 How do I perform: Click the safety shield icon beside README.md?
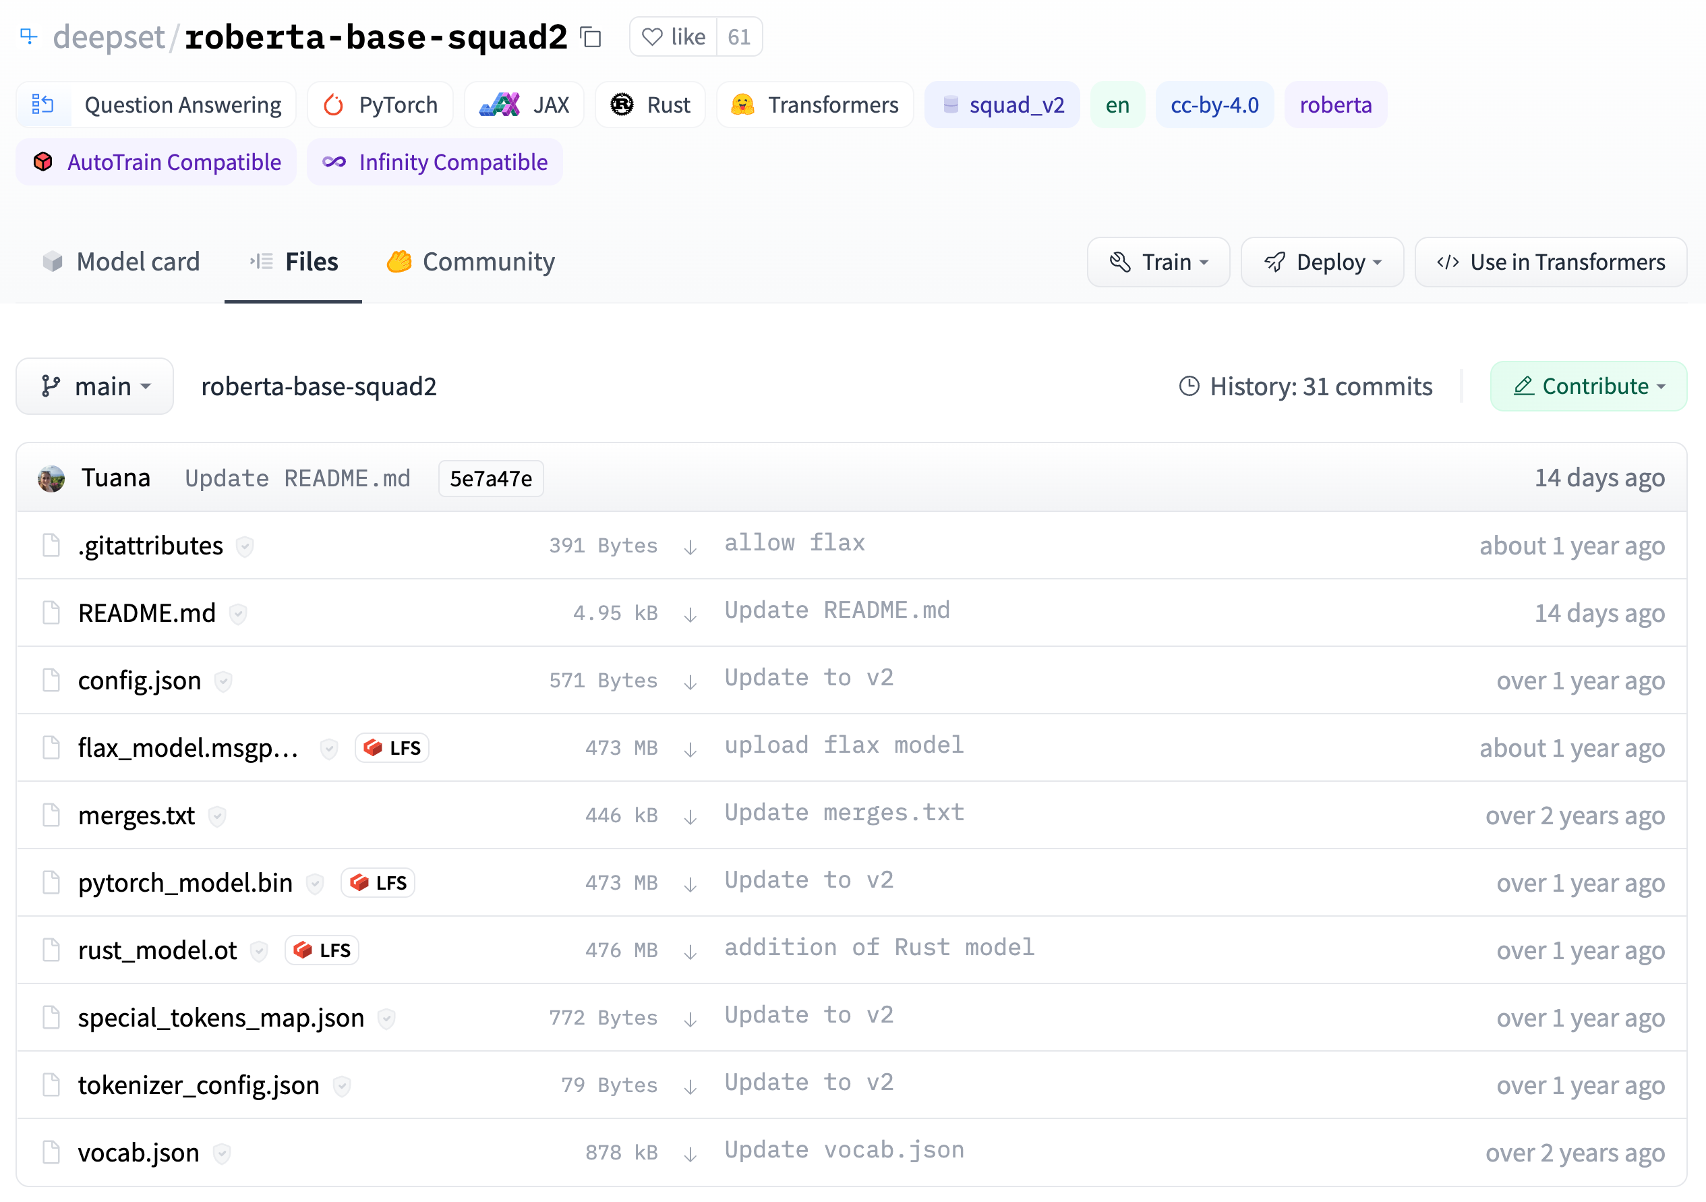point(238,614)
